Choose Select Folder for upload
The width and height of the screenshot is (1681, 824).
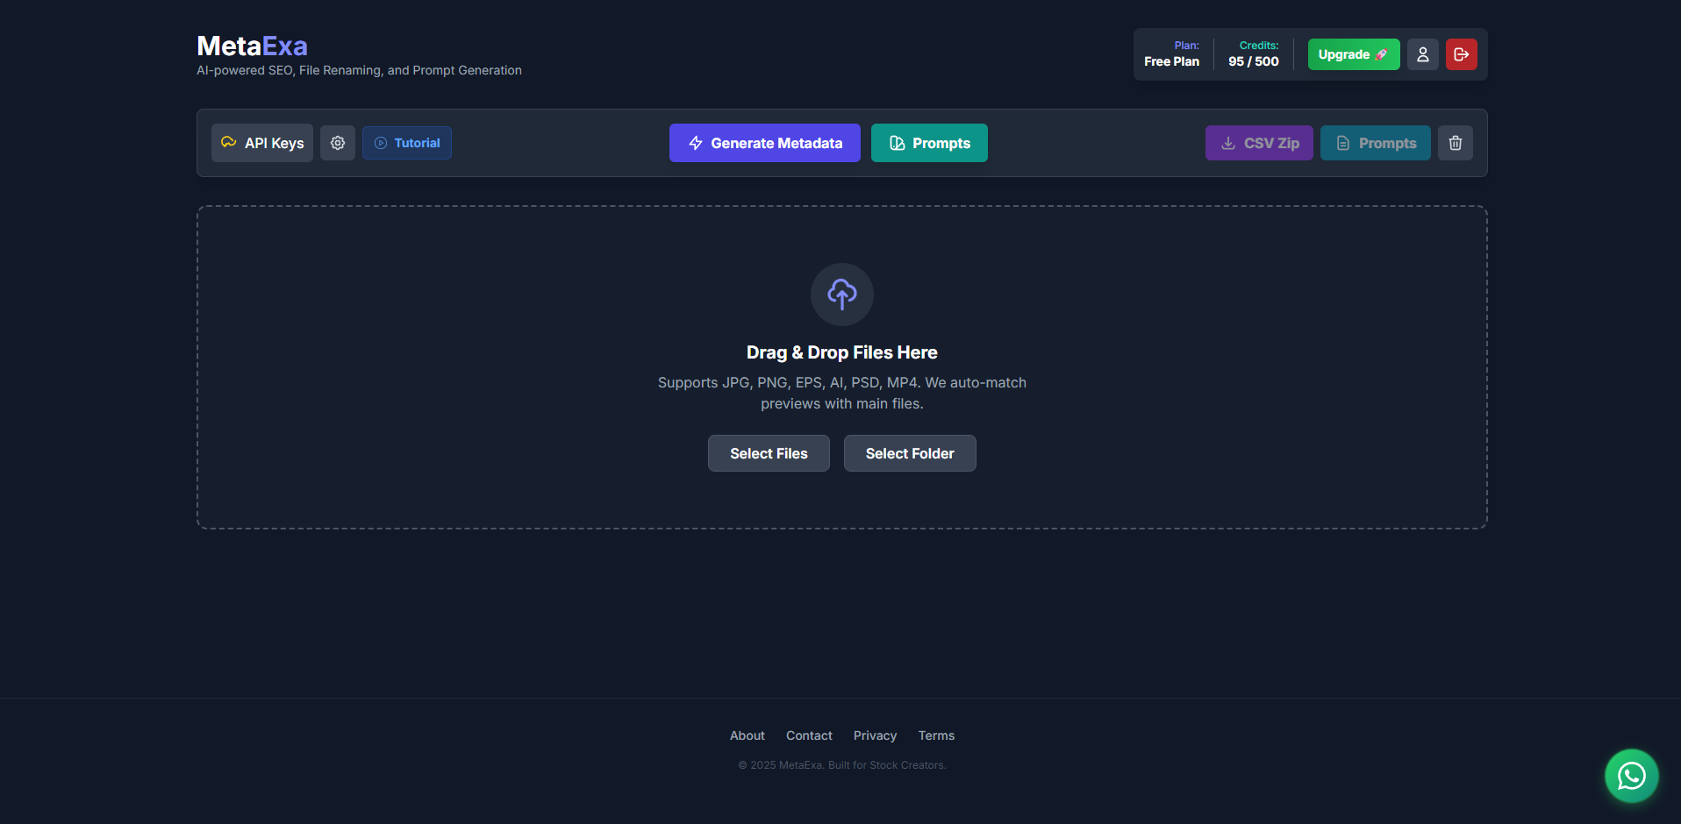click(910, 453)
